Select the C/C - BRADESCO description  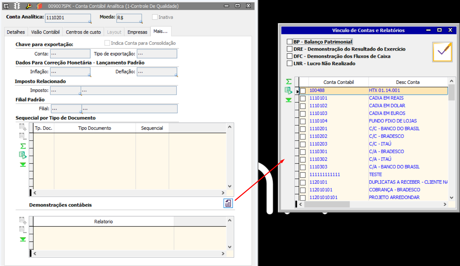tap(408, 136)
